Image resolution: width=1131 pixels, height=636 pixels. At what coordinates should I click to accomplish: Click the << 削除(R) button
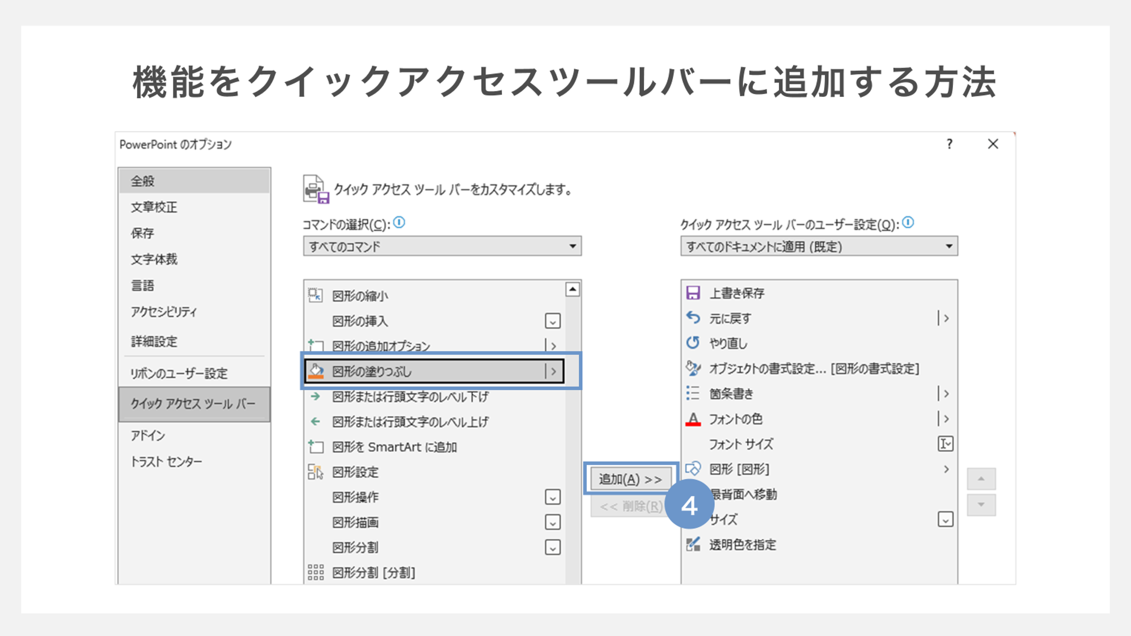630,506
